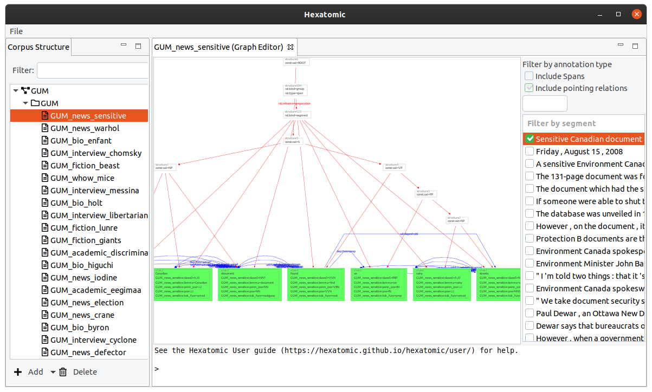Click the annotation type filter input box
This screenshot has width=652, height=392.
545,103
